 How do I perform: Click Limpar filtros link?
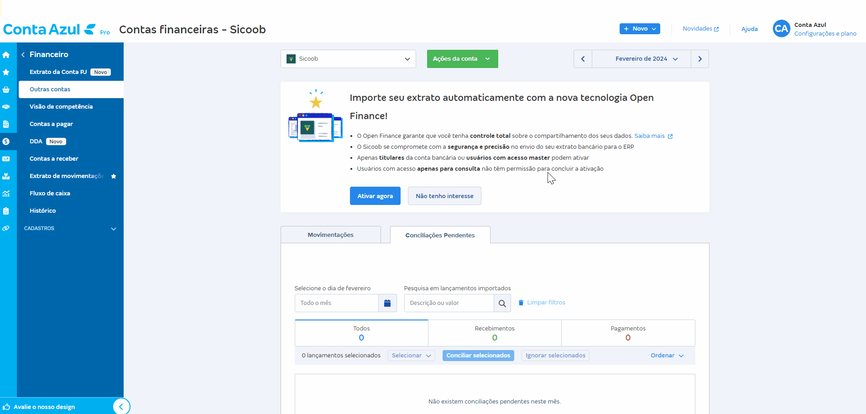(x=542, y=303)
